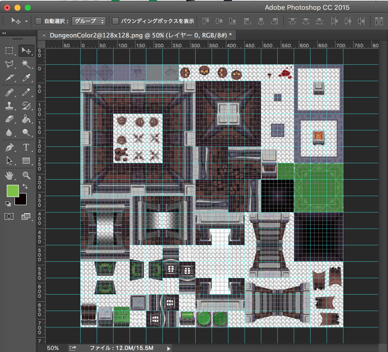
Task: Select the Path Selection arrow tool
Action: point(9,161)
